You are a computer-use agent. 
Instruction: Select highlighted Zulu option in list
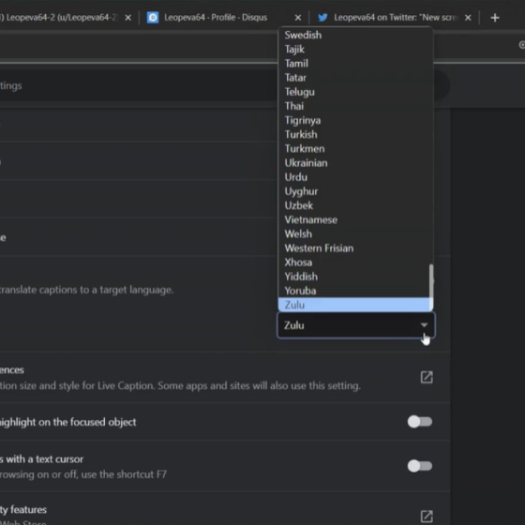pos(354,305)
